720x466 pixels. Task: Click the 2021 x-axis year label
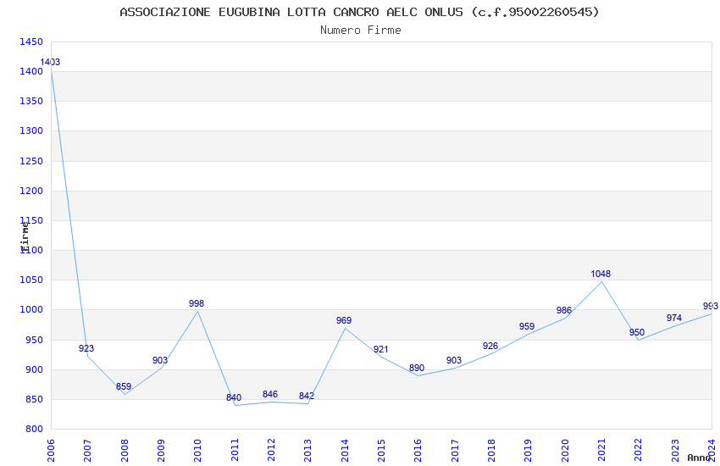(x=601, y=451)
